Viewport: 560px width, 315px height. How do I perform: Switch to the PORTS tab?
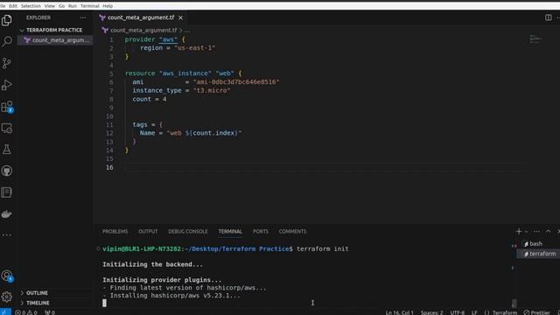tap(261, 231)
